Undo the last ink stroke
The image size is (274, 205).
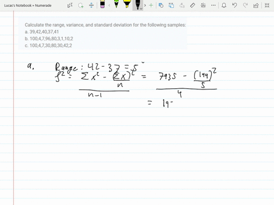tap(235, 5)
